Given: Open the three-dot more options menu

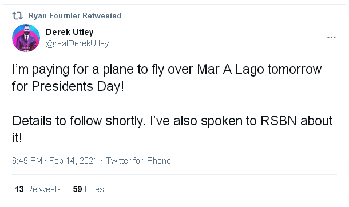Looking at the screenshot, I should click(331, 37).
